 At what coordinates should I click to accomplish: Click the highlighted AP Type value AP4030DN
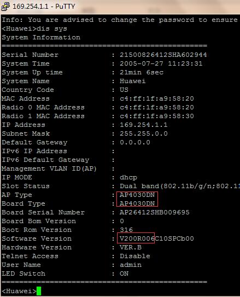(137, 195)
